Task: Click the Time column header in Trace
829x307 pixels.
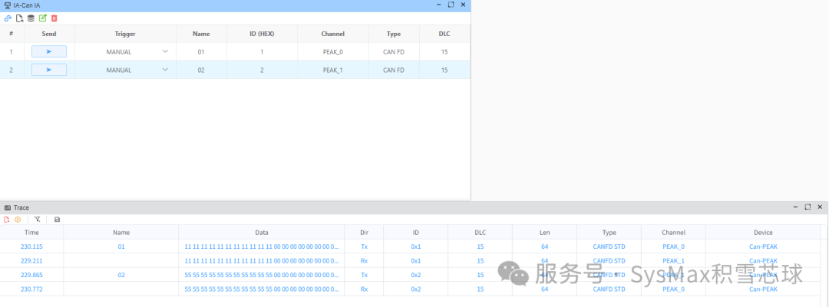Action: [x=31, y=233]
